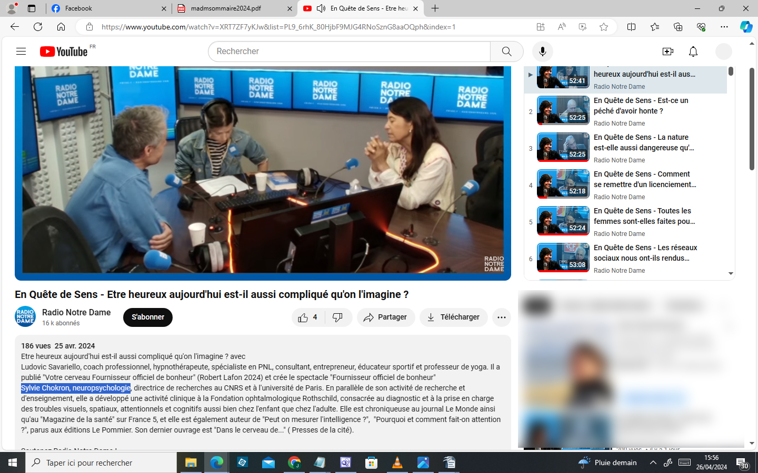Image resolution: width=758 pixels, height=473 pixels.
Task: Switch to the Facebook tab
Action: click(108, 8)
